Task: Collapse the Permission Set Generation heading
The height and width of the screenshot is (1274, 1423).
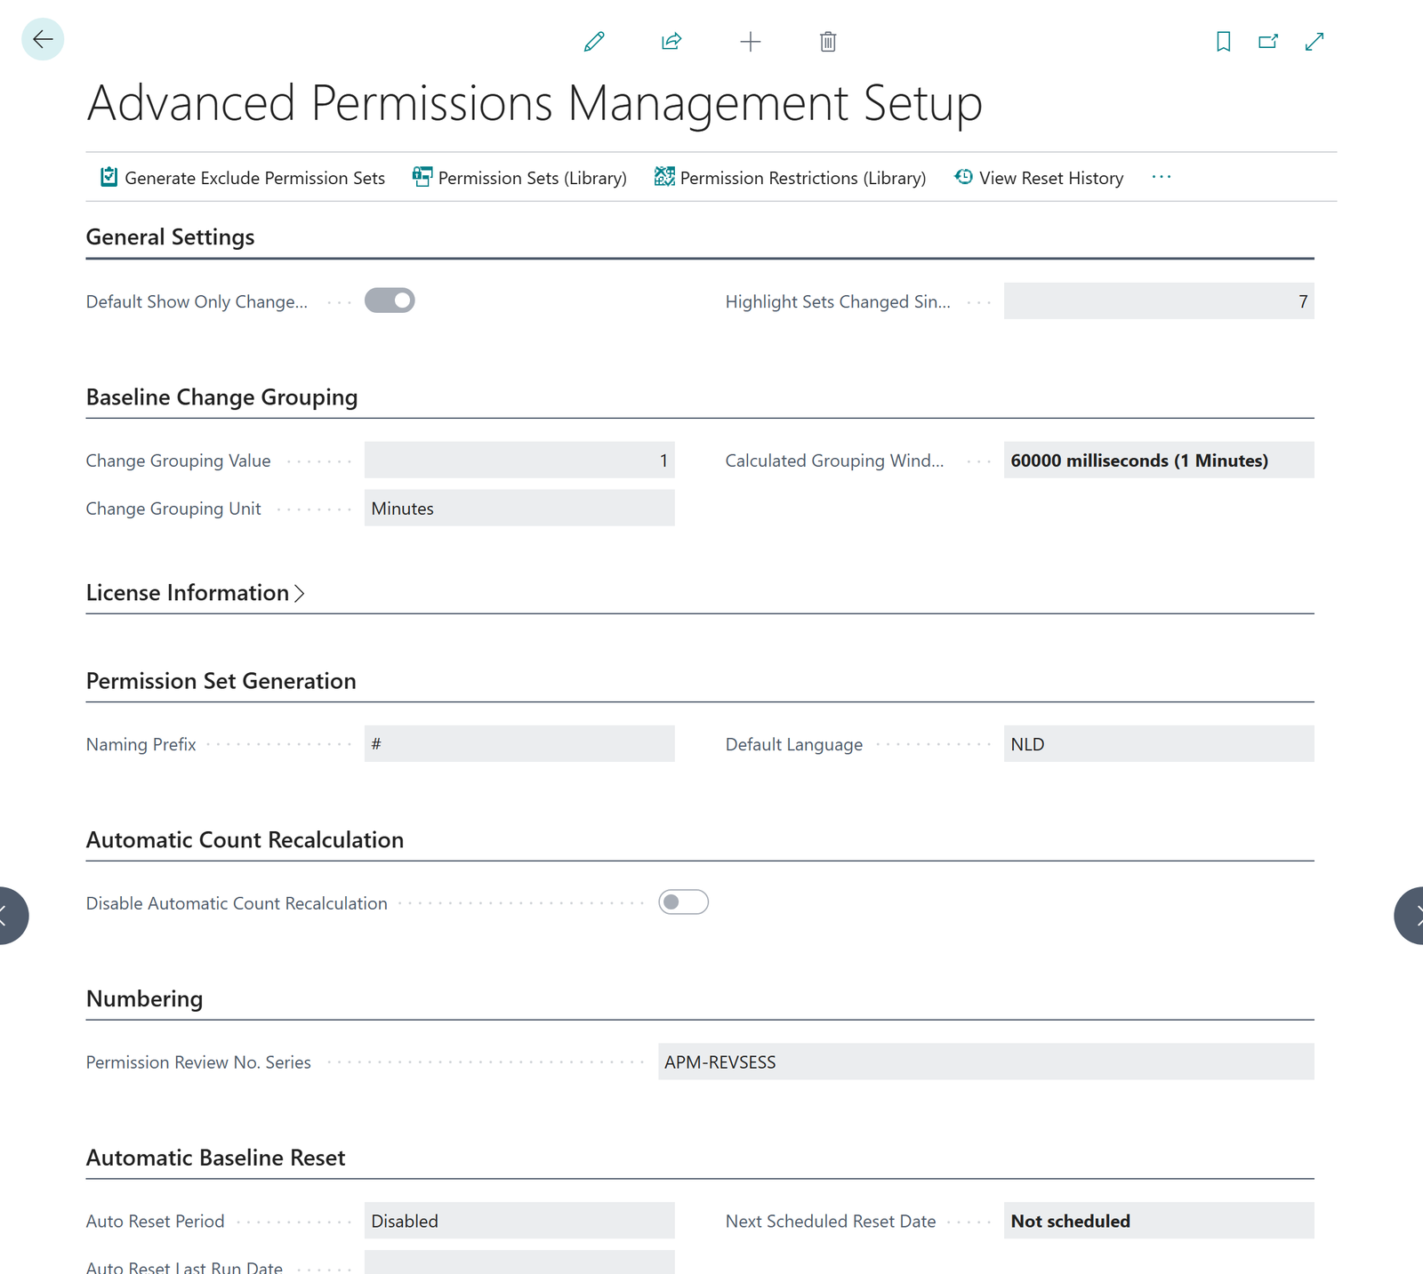Action: (221, 681)
